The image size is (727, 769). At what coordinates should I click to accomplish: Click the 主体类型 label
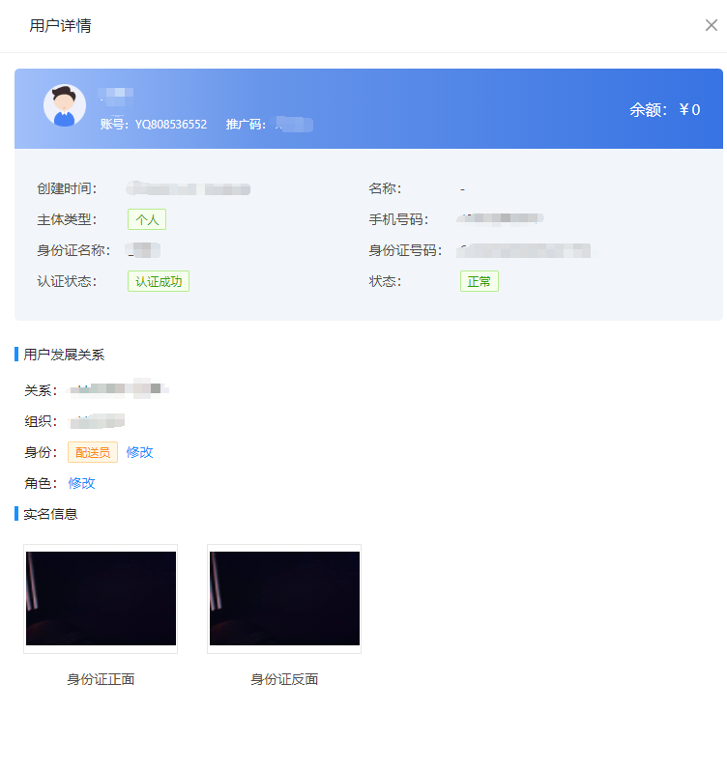click(67, 219)
